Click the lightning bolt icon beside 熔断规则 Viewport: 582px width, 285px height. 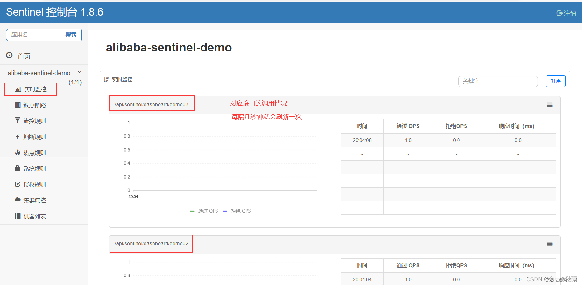(x=18, y=136)
